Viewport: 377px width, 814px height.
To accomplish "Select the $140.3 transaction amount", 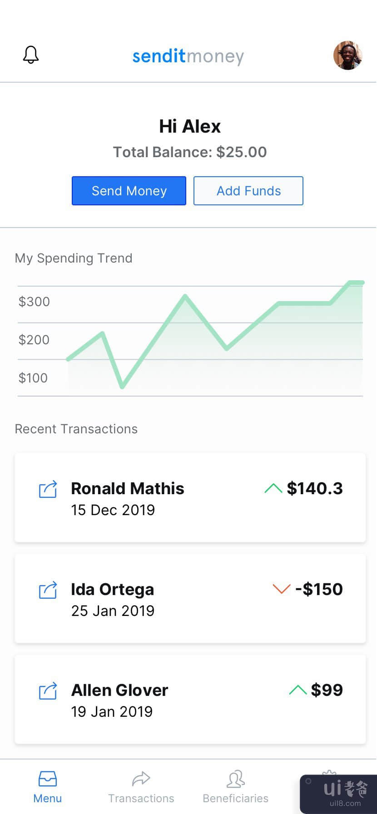I will coord(315,488).
